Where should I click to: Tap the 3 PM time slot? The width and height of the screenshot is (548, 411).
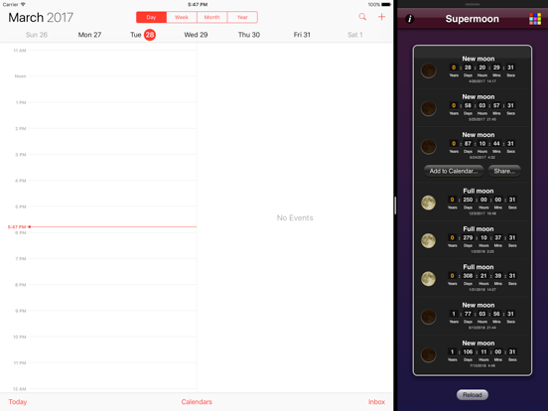[112, 168]
